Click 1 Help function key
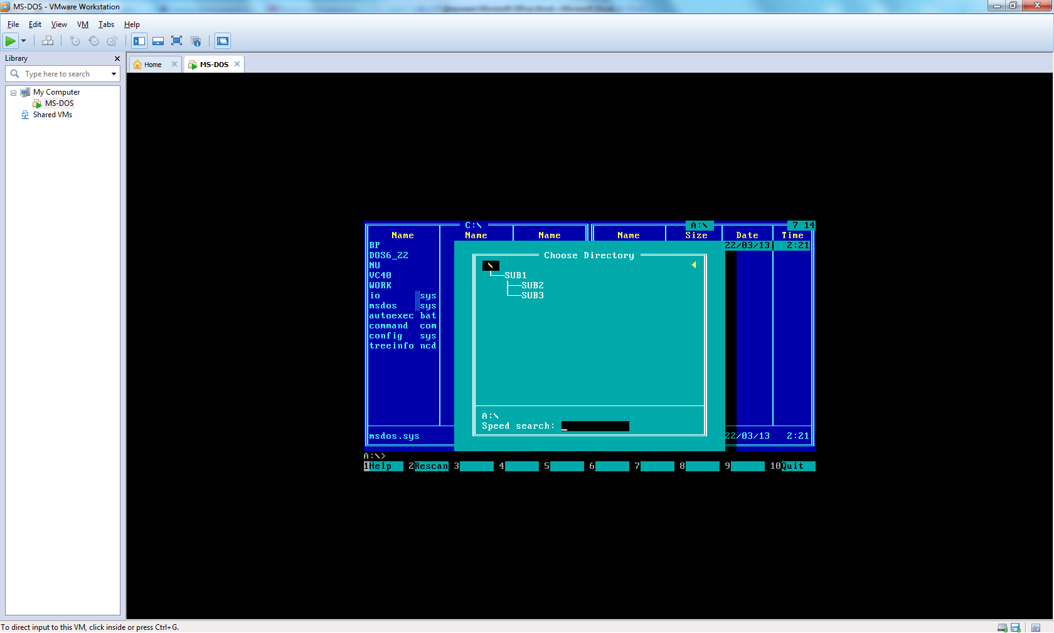1054x633 pixels. click(383, 466)
